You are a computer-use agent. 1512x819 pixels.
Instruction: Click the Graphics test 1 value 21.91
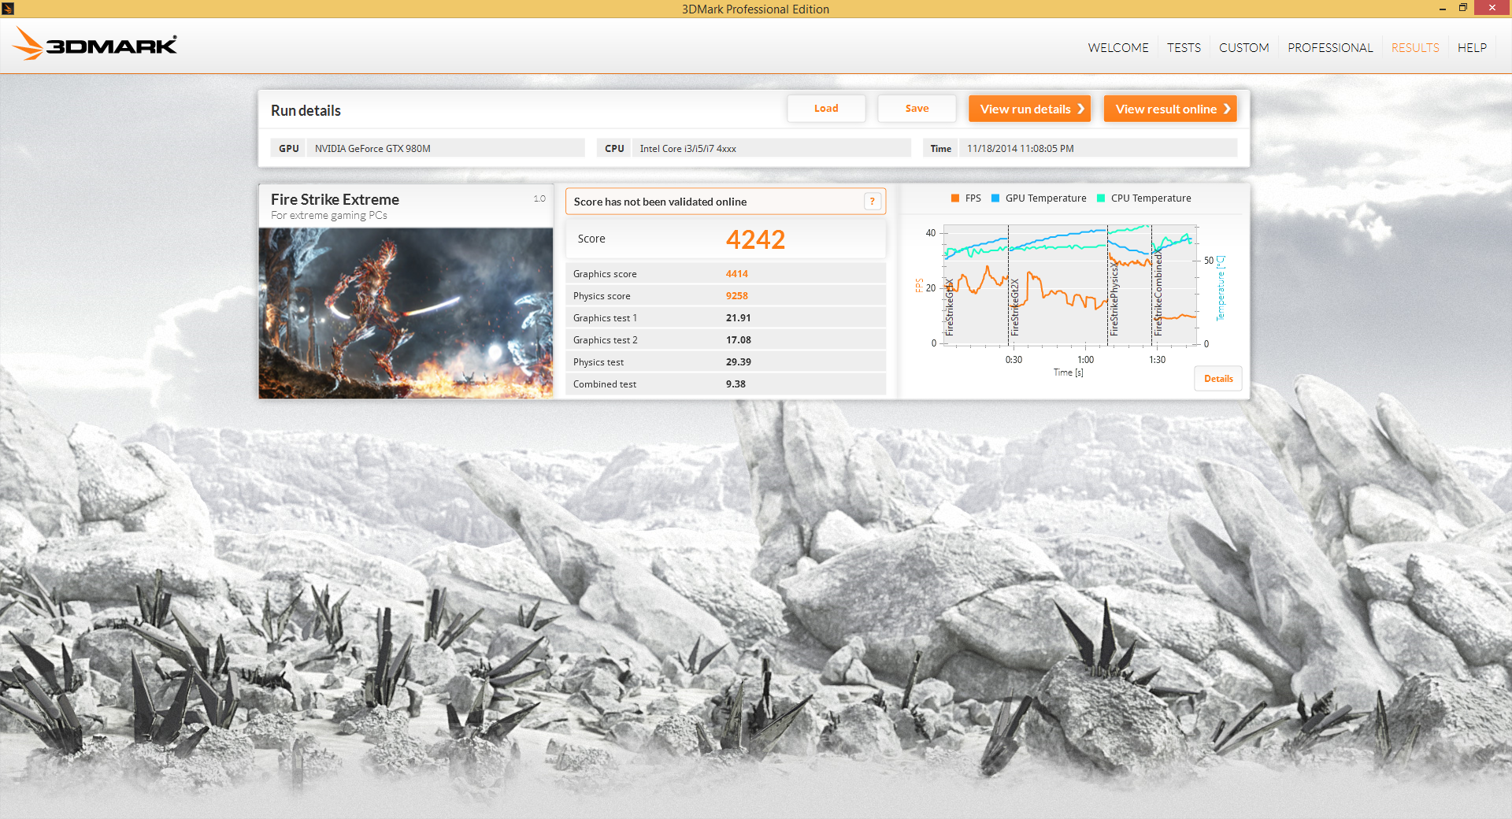[738, 318]
